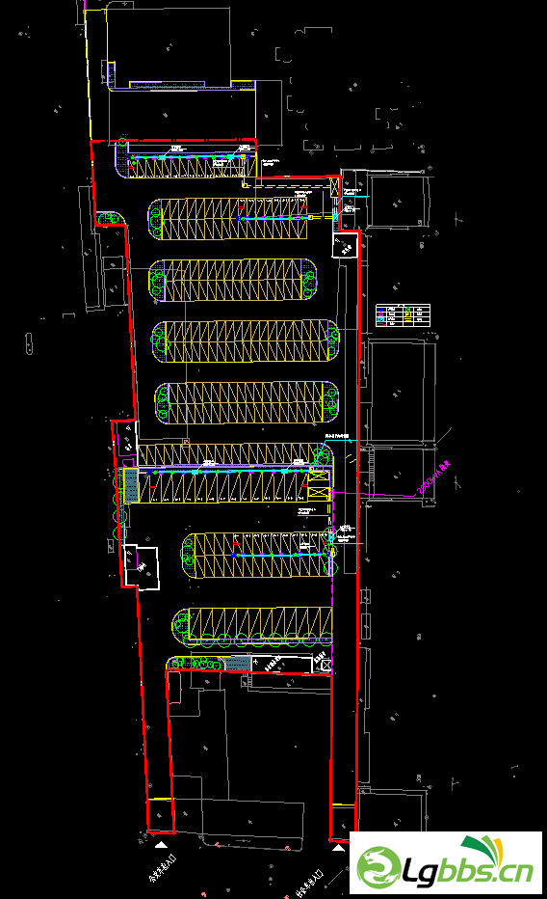Select the magenta 2500m² diagonal area label
547x899 pixels.
(x=433, y=477)
